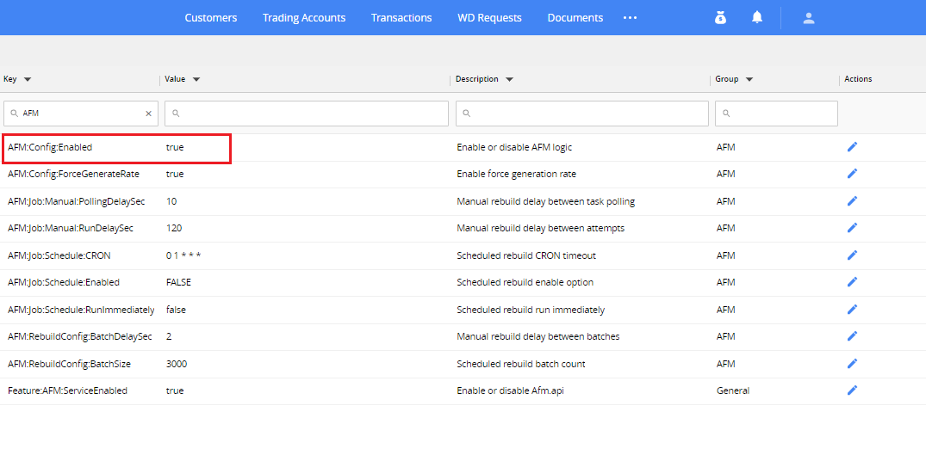Click description 'Enable or disable AFM logic'
Viewport: 926px width, 455px height.
[514, 147]
